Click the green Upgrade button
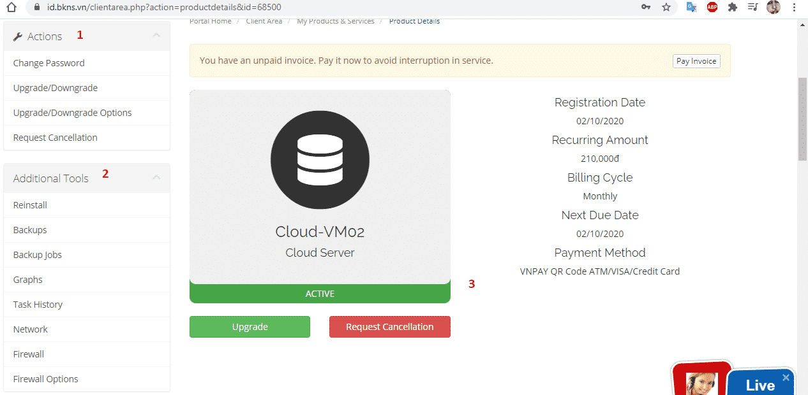808x395 pixels. click(x=250, y=327)
